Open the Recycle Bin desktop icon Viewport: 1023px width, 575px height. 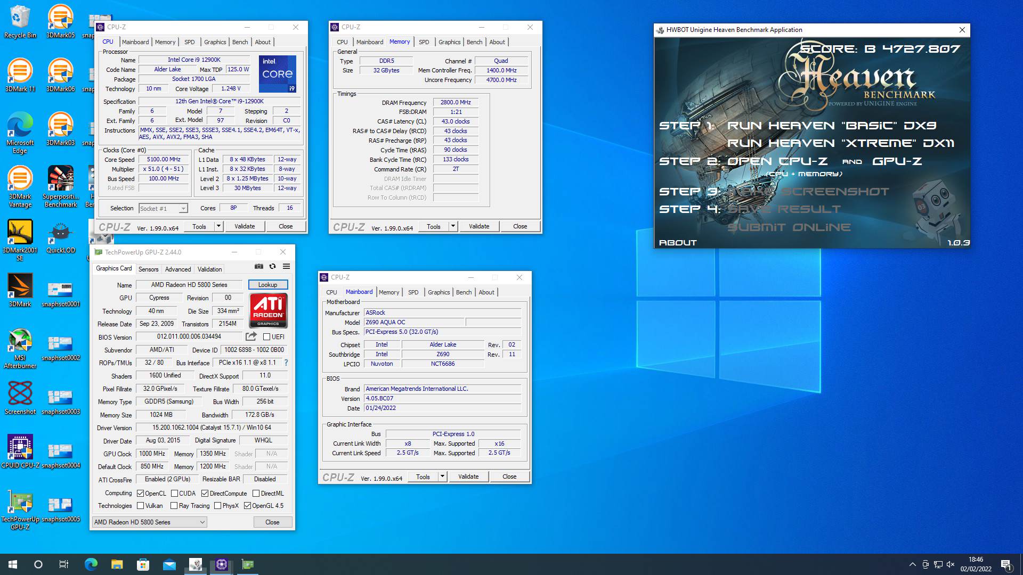pyautogui.click(x=20, y=22)
